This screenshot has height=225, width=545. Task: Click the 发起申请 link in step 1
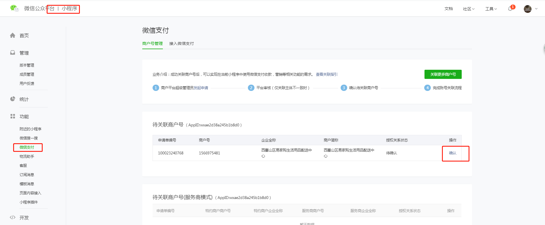pos(201,88)
